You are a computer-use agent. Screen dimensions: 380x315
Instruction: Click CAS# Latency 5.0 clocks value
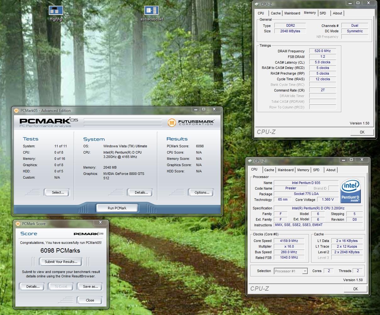[322, 62]
